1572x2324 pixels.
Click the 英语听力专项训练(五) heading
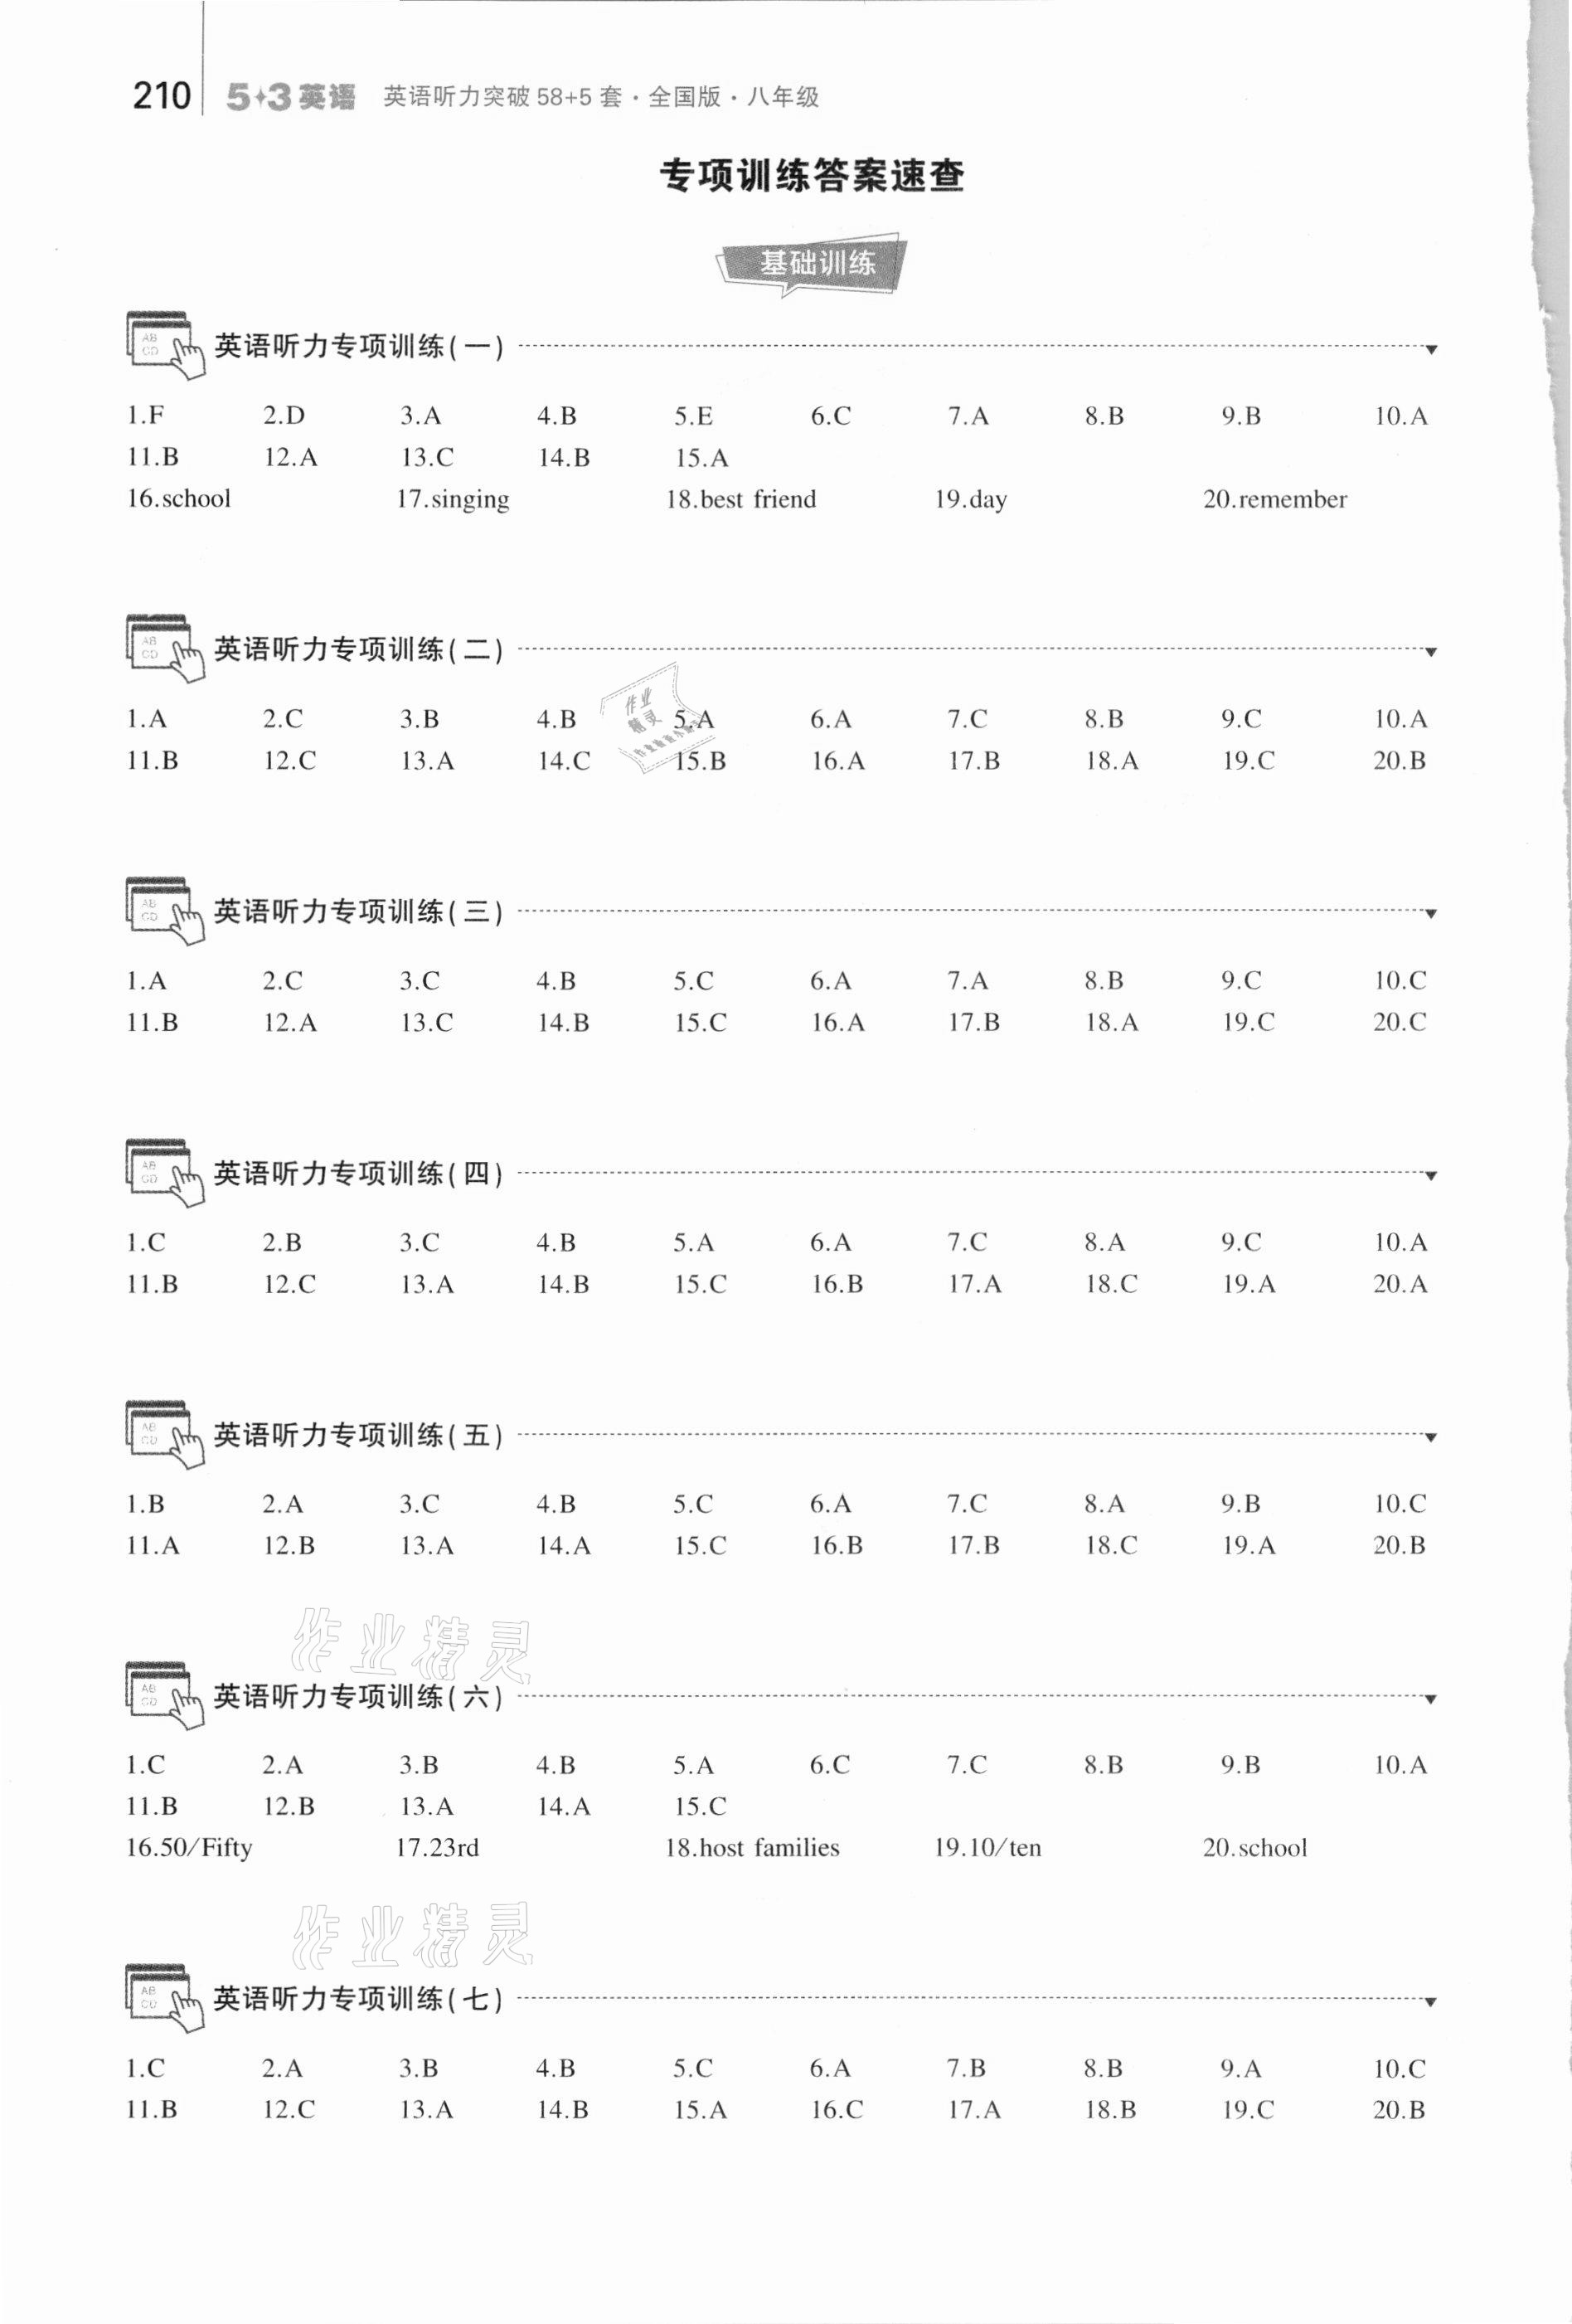pyautogui.click(x=359, y=1436)
